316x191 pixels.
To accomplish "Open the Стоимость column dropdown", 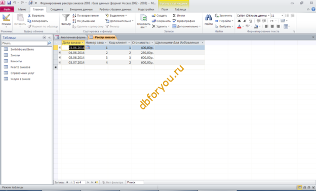I will tap(152, 43).
